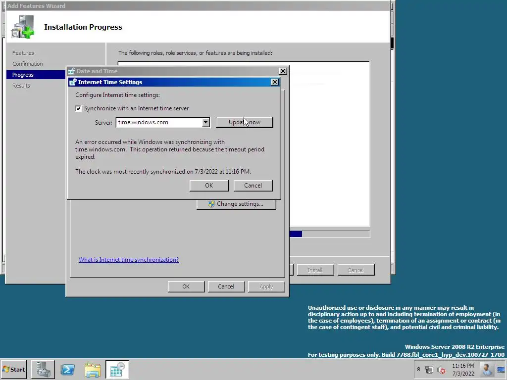Open Windows Explorer folder icon in taskbar
The width and height of the screenshot is (507, 380).
pyautogui.click(x=93, y=369)
